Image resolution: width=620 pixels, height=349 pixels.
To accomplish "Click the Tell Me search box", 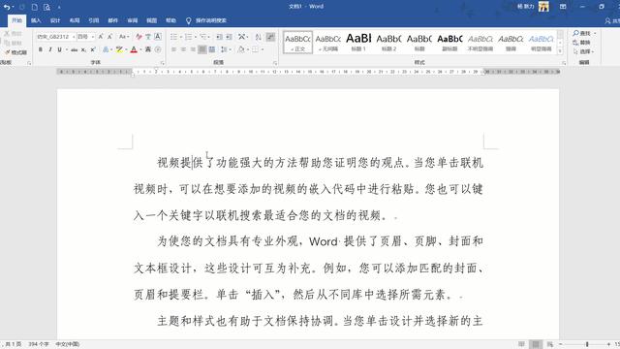I will (206, 20).
